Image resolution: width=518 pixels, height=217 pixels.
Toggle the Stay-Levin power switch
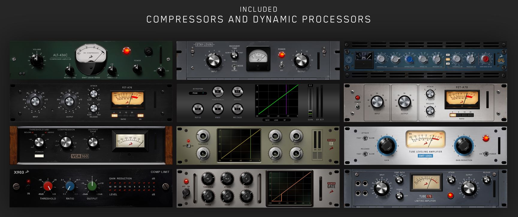[x=281, y=64]
